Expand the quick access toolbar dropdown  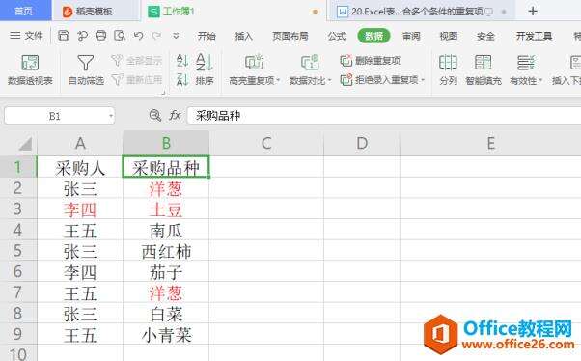click(176, 36)
